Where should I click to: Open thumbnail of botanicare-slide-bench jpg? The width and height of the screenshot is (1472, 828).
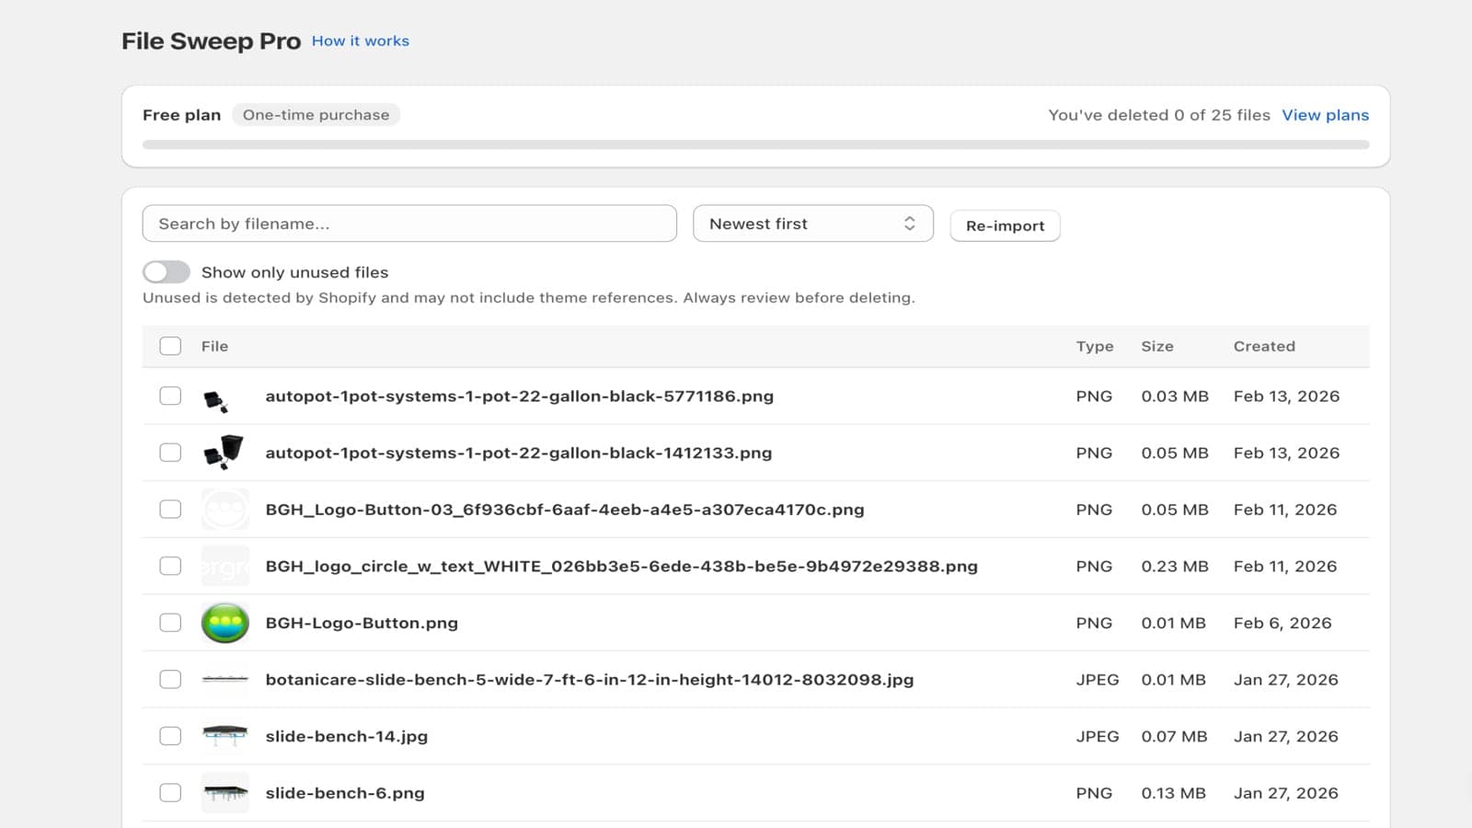(224, 679)
